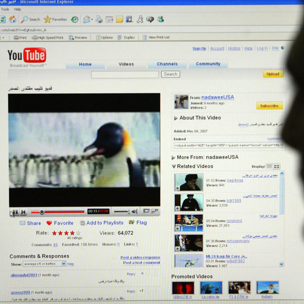Switch Related Videos to list display
This screenshot has width=304, height=304.
(x=270, y=166)
